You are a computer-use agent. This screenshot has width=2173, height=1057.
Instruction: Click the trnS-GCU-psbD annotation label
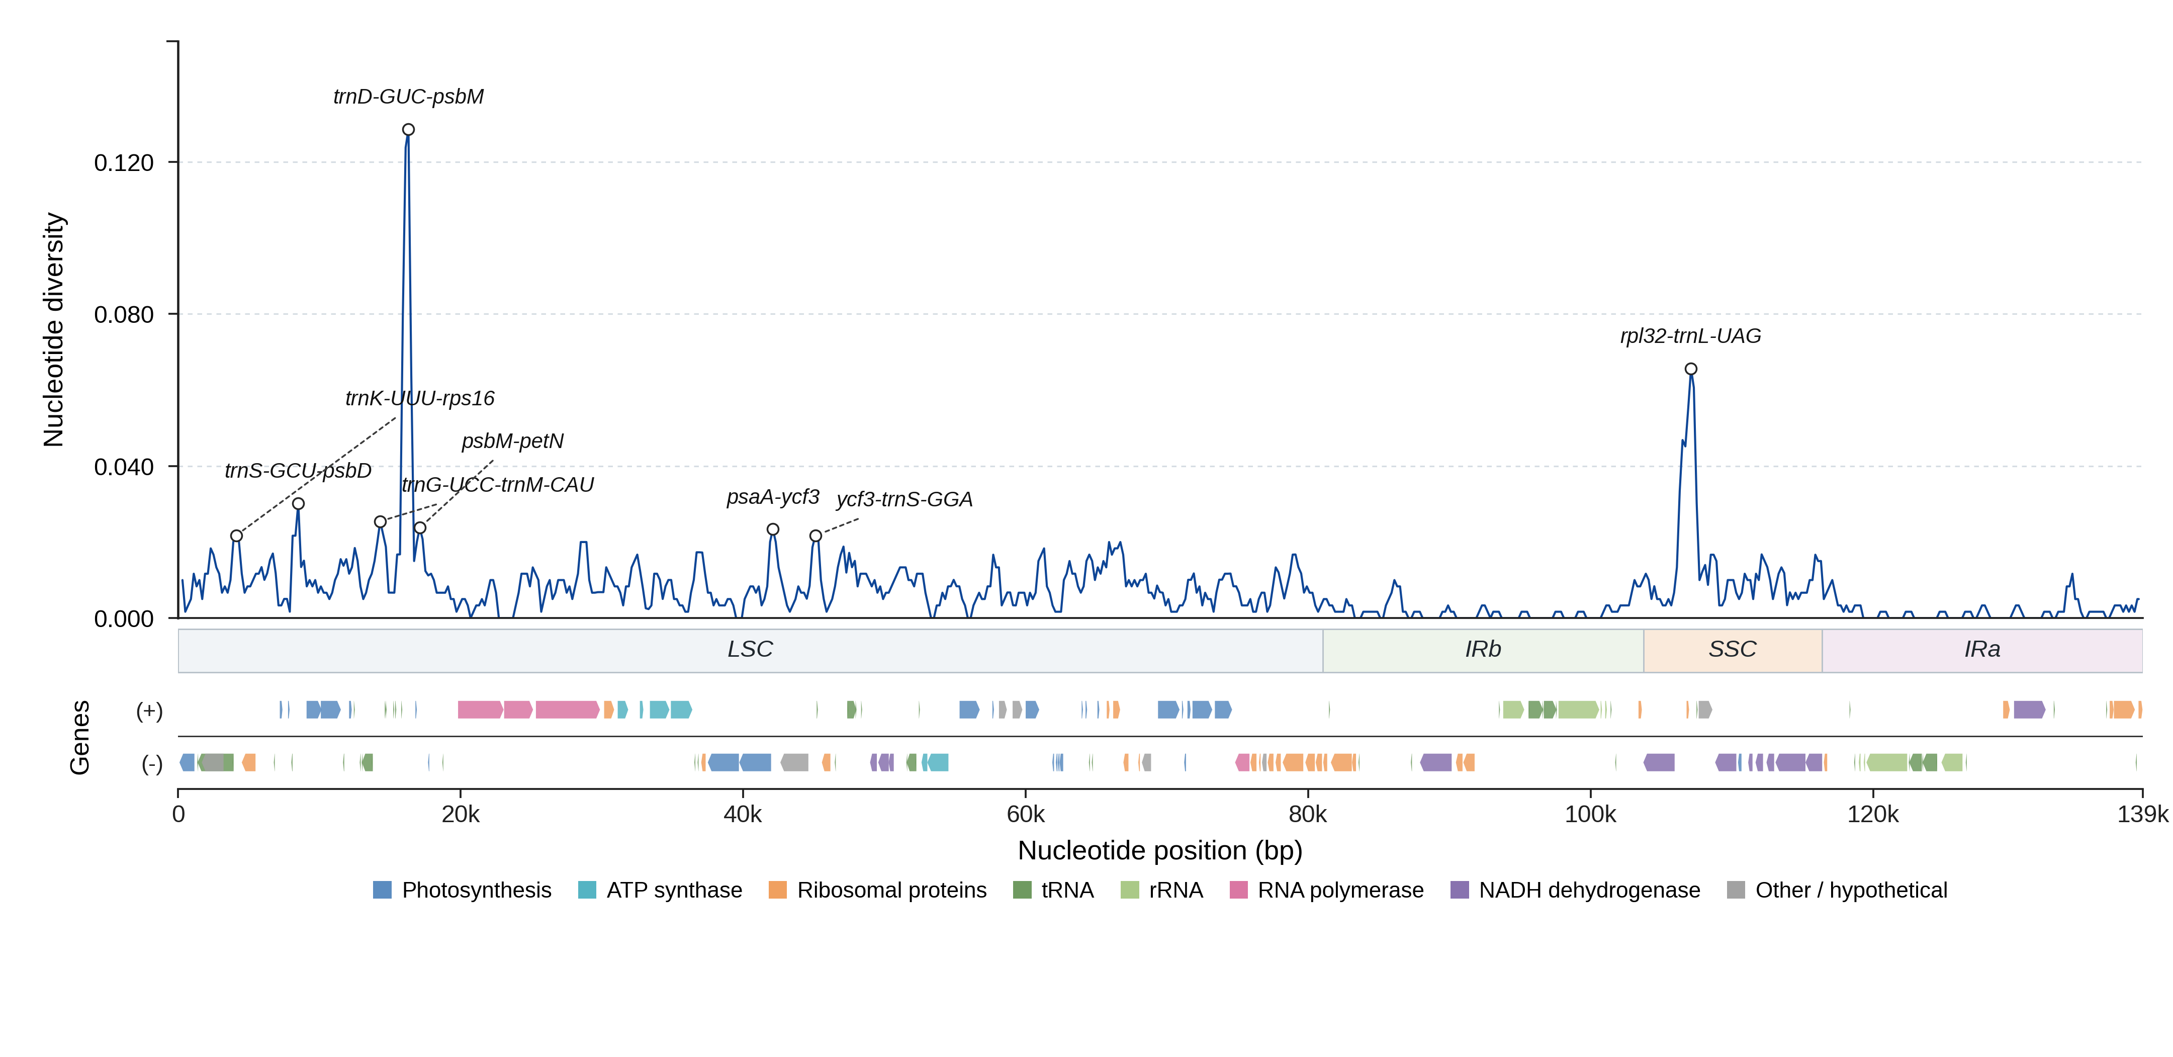point(298,471)
